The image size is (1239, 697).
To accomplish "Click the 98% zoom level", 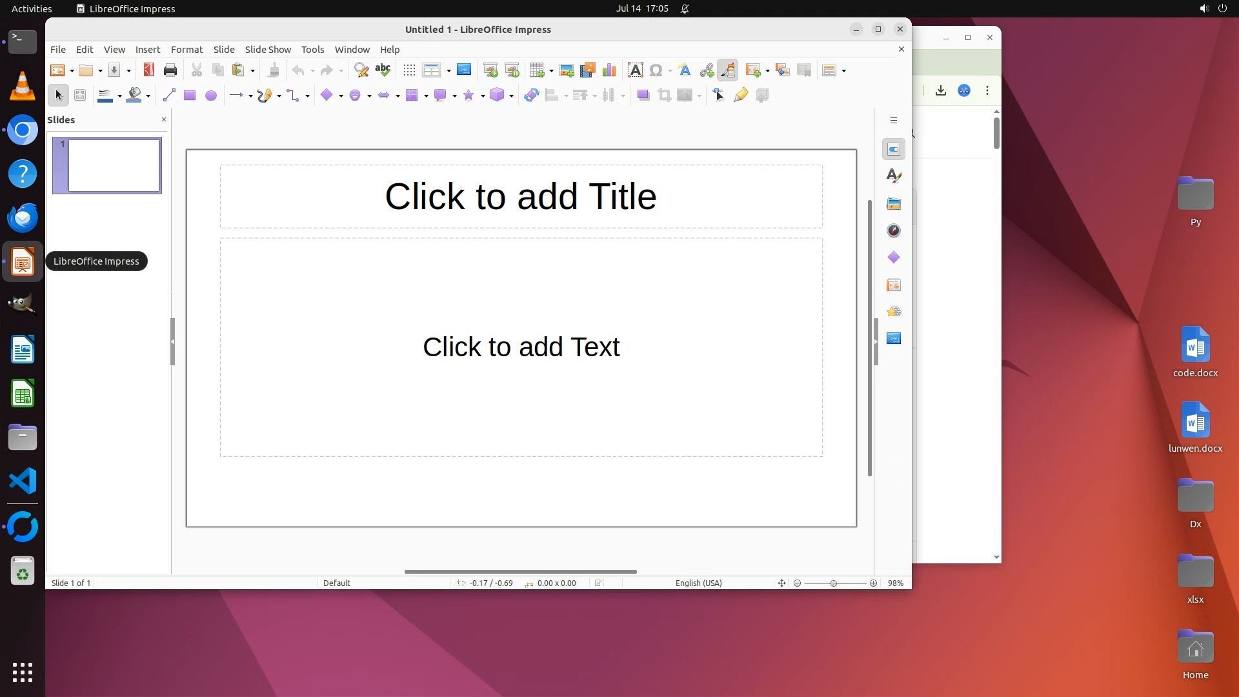I will [x=895, y=583].
